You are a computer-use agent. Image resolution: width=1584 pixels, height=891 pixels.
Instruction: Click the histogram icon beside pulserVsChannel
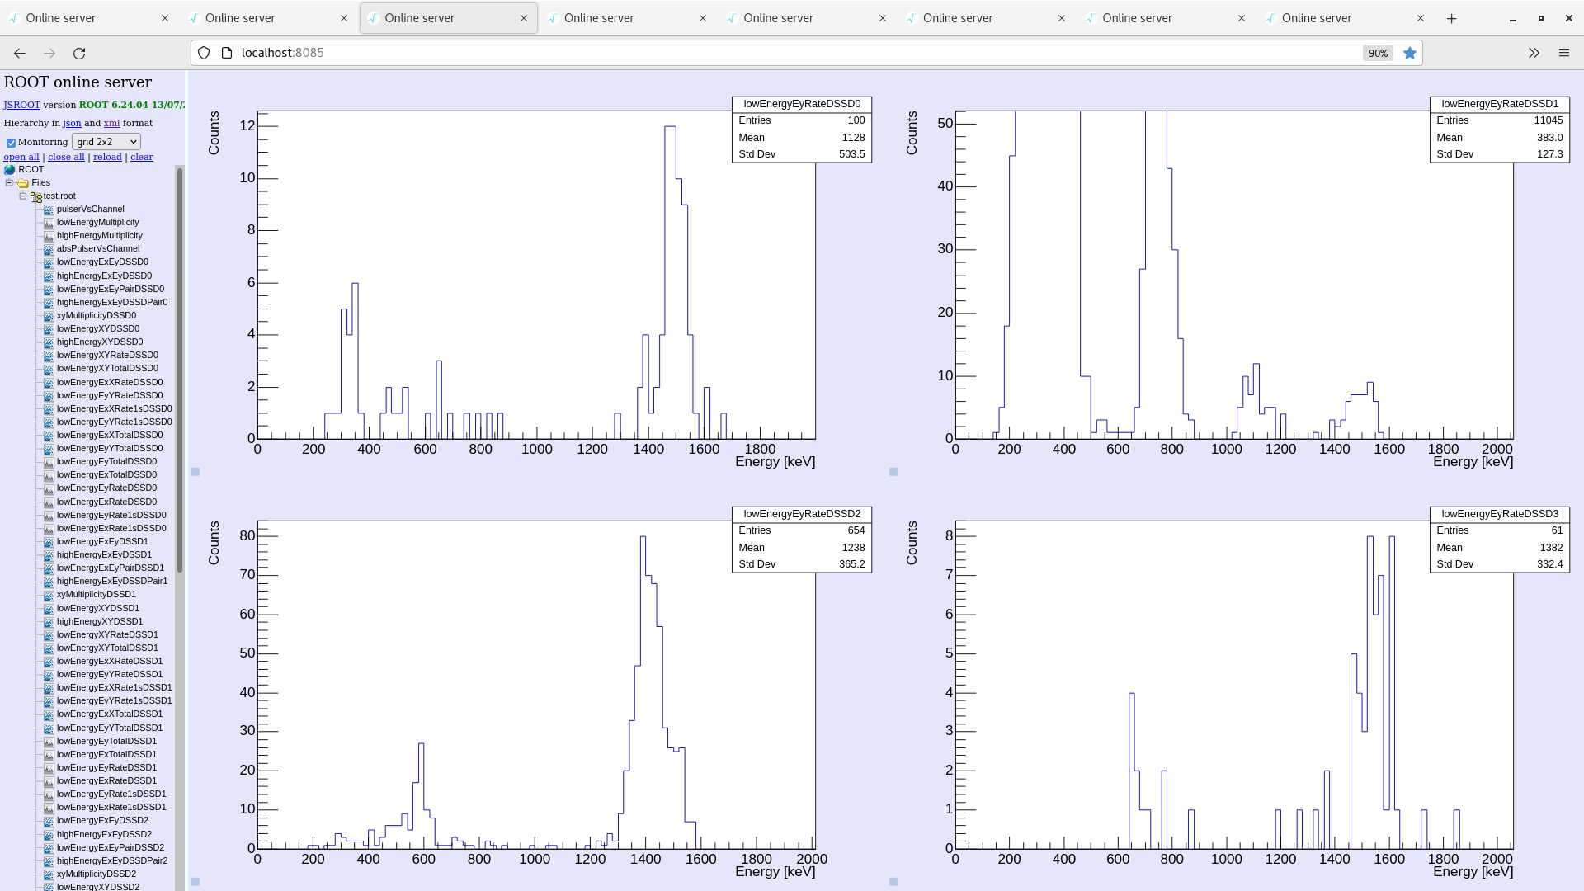tap(49, 210)
